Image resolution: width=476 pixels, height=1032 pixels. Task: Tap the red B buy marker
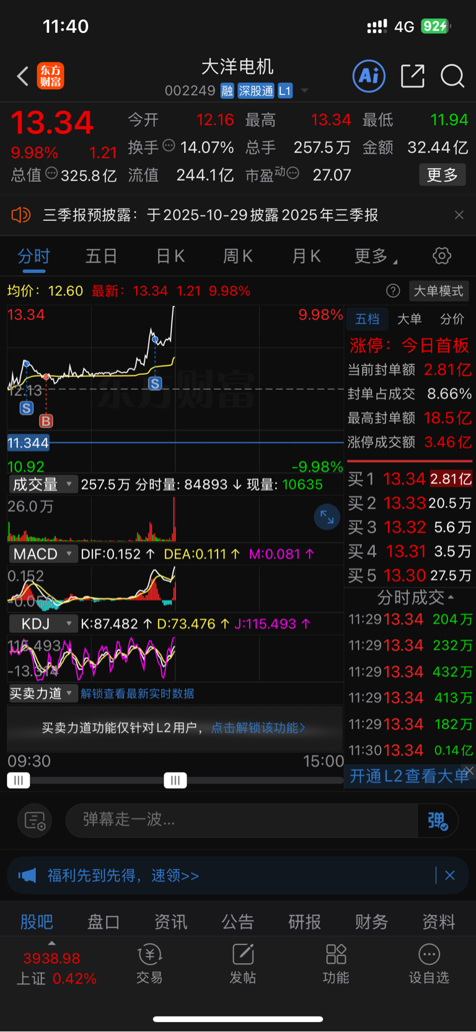(46, 421)
